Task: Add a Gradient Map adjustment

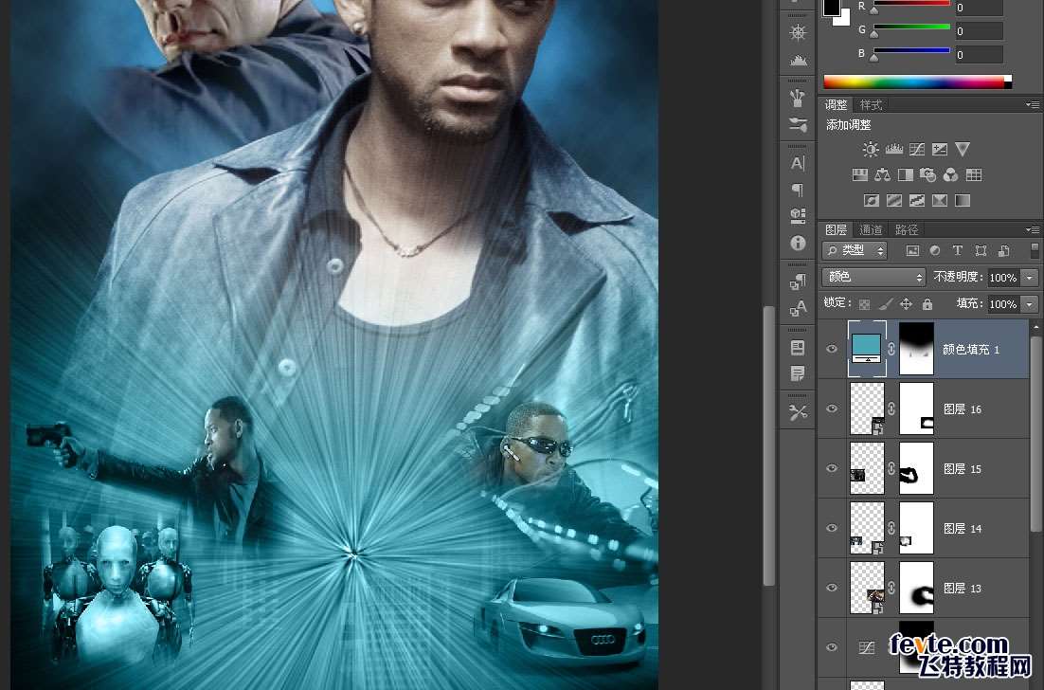Action: tap(963, 201)
